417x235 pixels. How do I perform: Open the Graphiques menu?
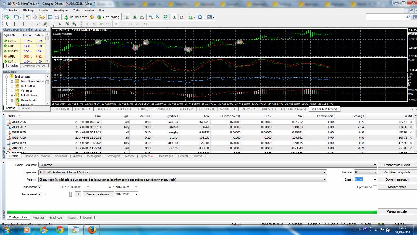(x=61, y=10)
